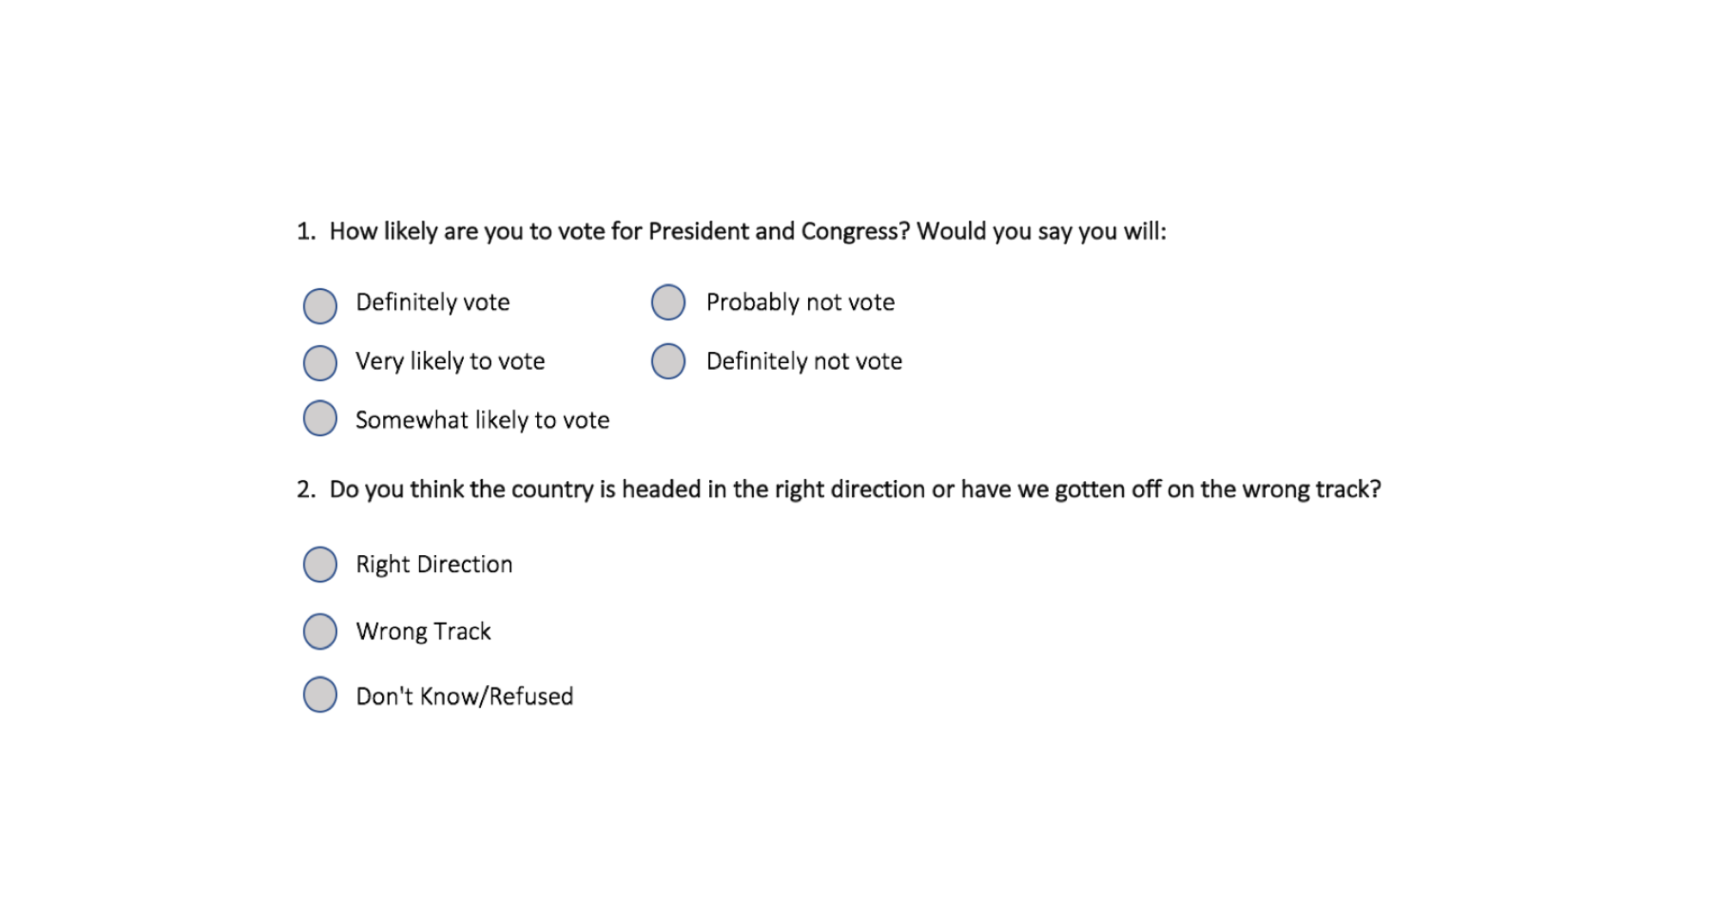1709x900 pixels.
Task: Mark the "Probably not vote" radio button
Action: point(669,302)
